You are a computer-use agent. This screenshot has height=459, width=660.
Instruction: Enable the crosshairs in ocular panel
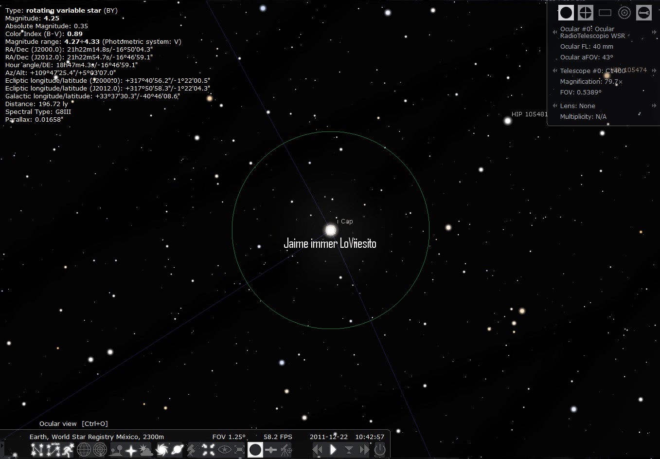[x=586, y=13]
